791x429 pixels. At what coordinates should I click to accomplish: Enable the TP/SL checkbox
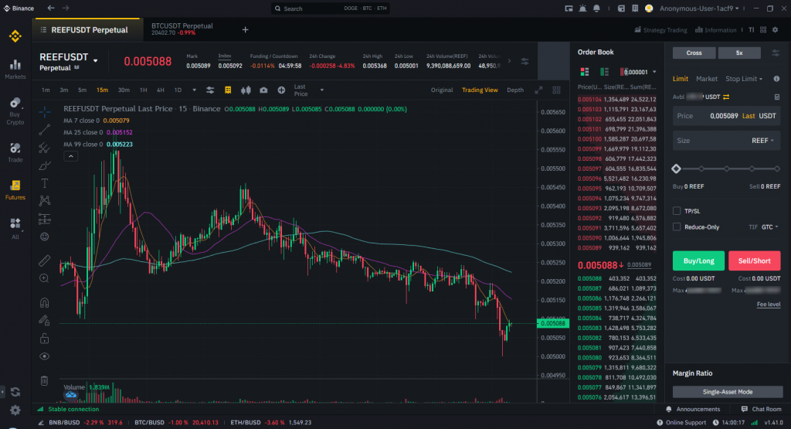pyautogui.click(x=677, y=211)
